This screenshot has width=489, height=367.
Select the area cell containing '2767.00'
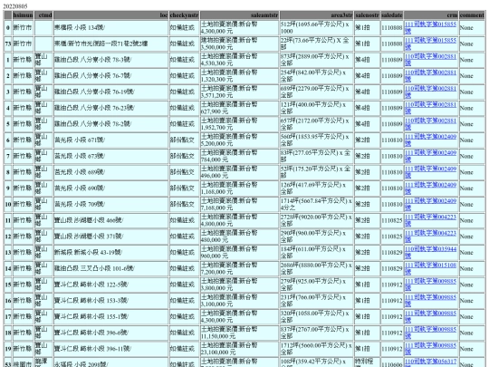(316, 333)
